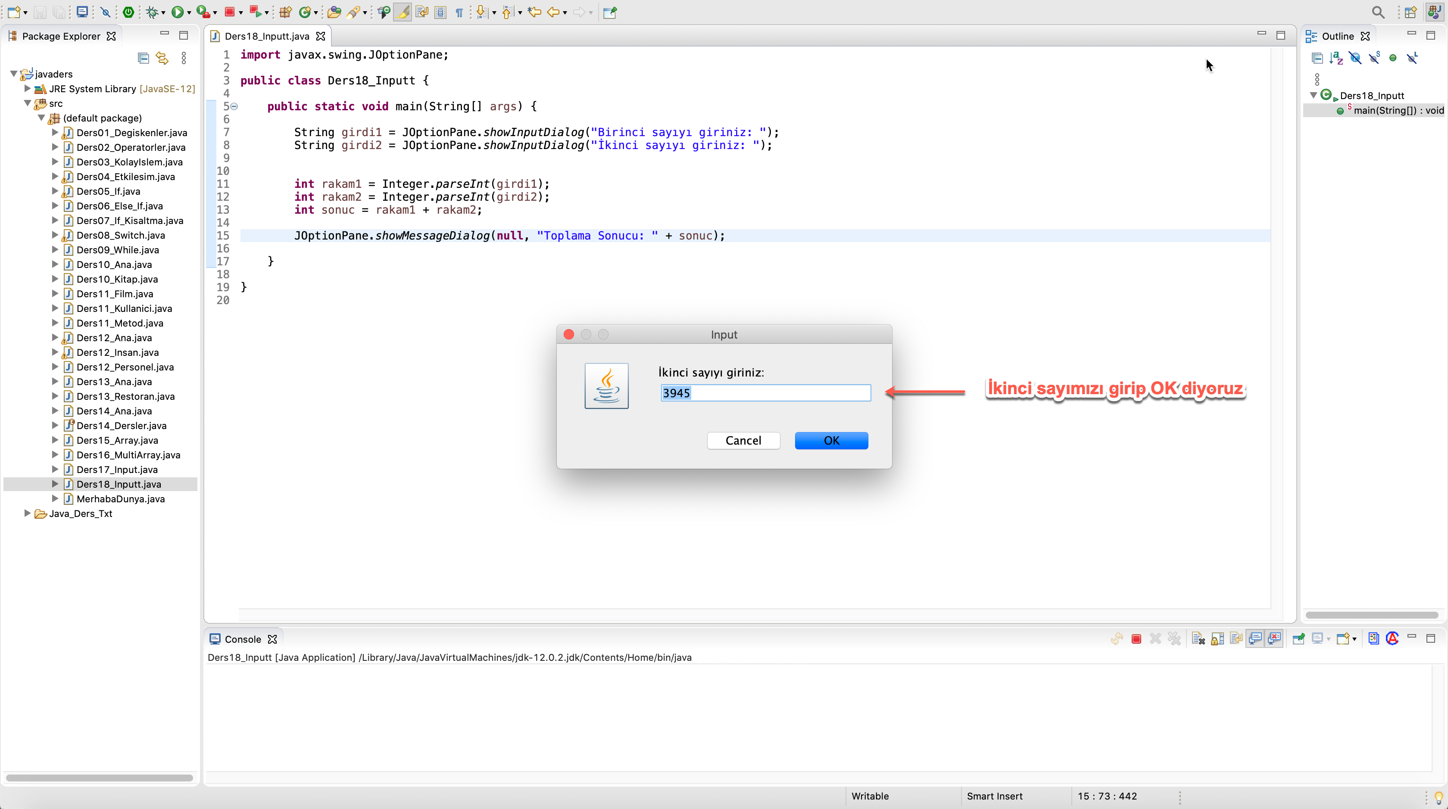
Task: Toggle Show Whitespace Characters pilcrow icon
Action: pos(459,12)
